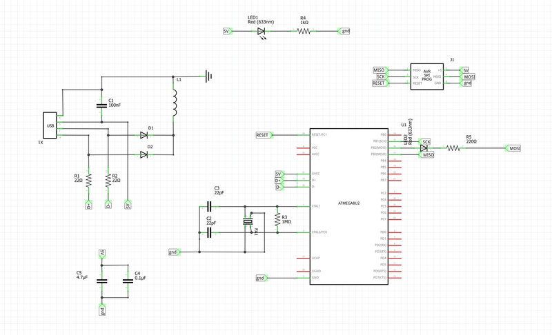This screenshot has width=552, height=335.
Task: Select the R1 22Ω resistor
Action: point(88,180)
